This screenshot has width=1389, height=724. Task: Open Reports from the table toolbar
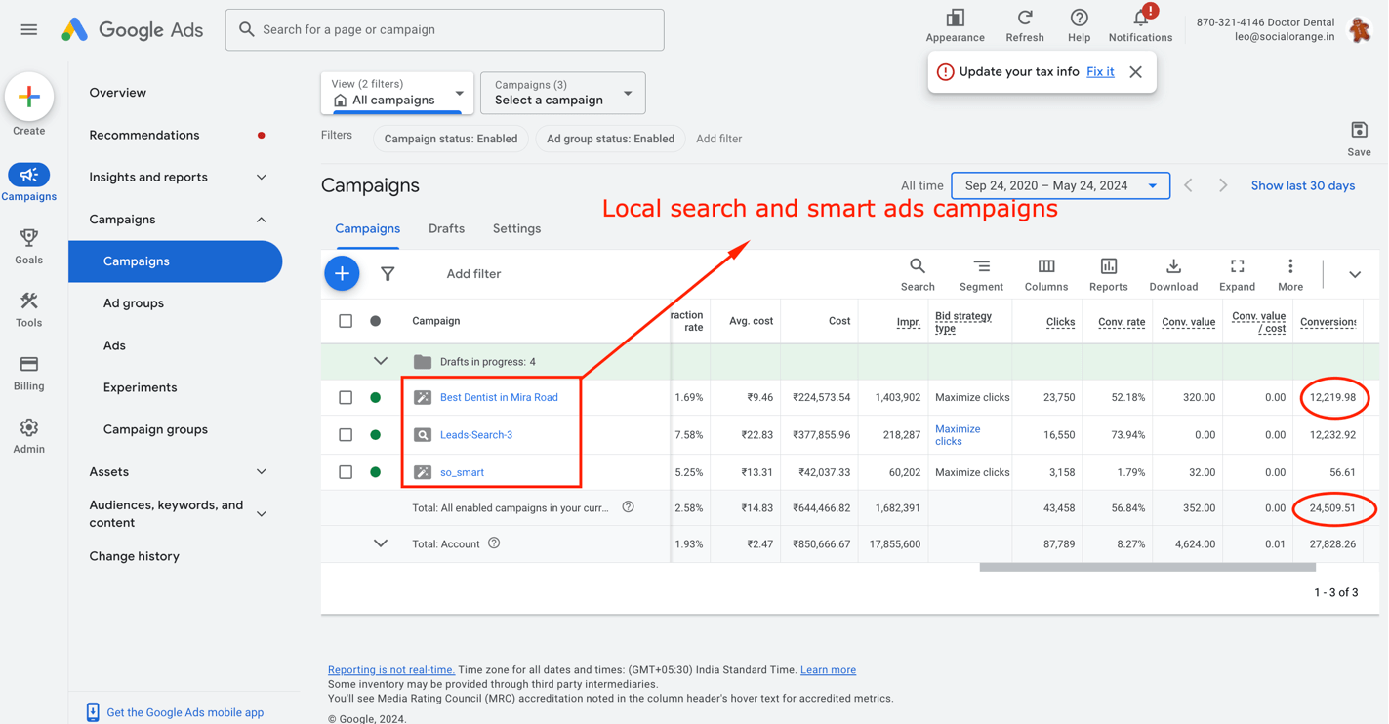(x=1108, y=267)
